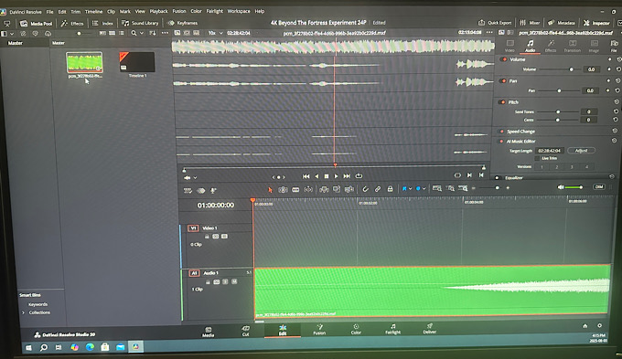Expand the Collections smart bin
The height and width of the screenshot is (359, 622).
[23, 312]
